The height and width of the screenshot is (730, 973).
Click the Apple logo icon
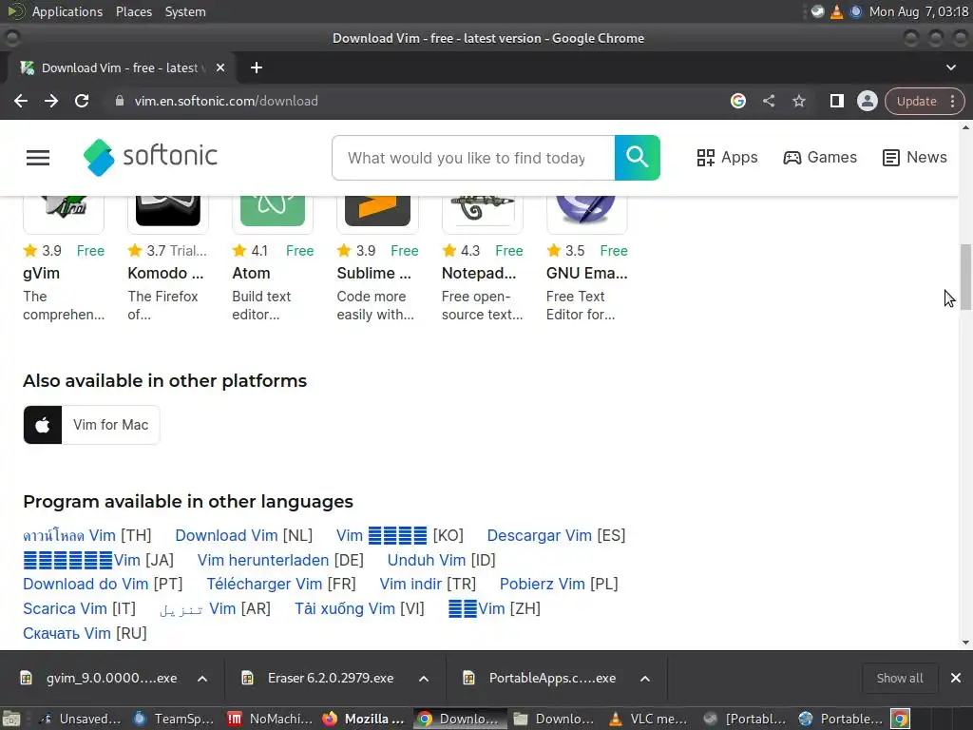[42, 425]
